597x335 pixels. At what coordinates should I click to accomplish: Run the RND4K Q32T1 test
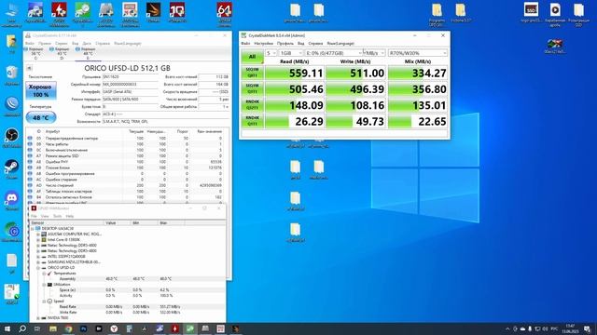click(252, 105)
